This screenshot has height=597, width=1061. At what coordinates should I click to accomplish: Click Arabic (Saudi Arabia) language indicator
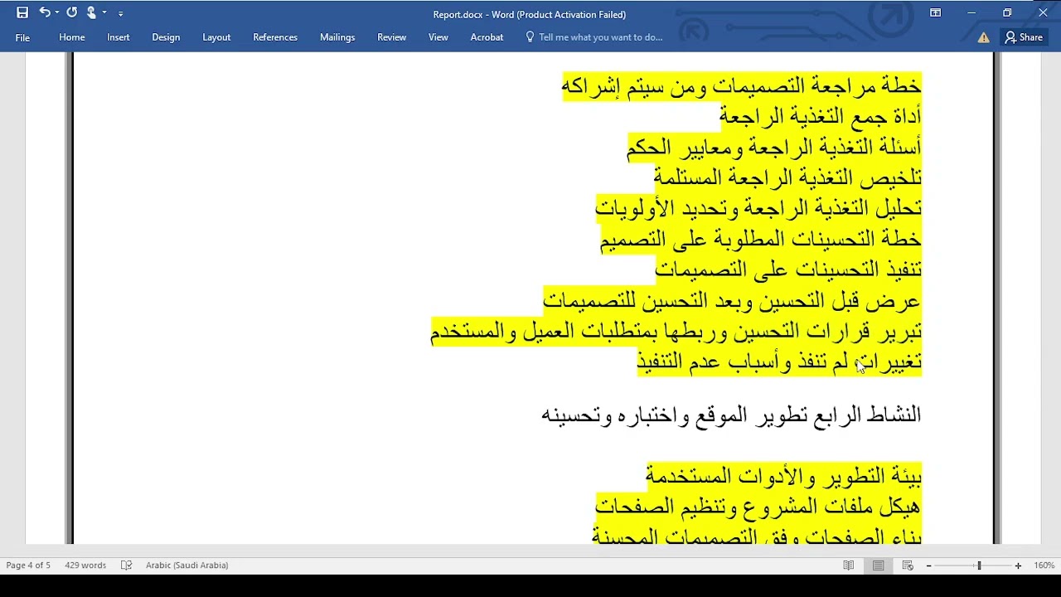pos(187,565)
